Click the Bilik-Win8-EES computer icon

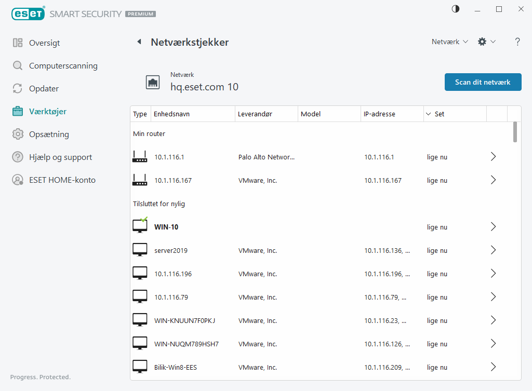140,367
